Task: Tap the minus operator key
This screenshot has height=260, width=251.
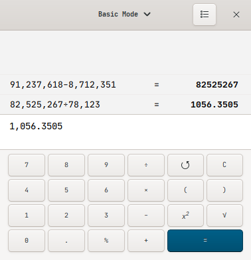Action: 146,216
